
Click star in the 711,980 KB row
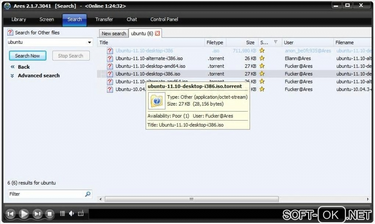coord(262,50)
